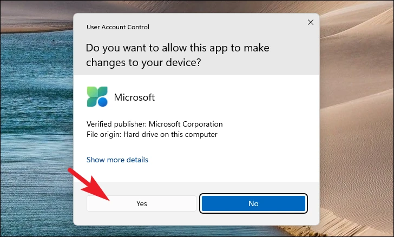
Task: Expand Show more details
Action: click(117, 160)
